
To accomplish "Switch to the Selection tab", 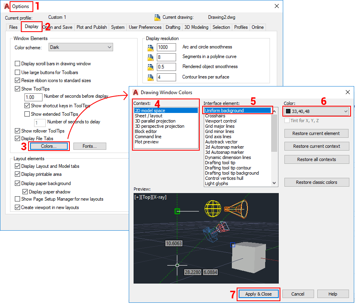I will 221,27.
